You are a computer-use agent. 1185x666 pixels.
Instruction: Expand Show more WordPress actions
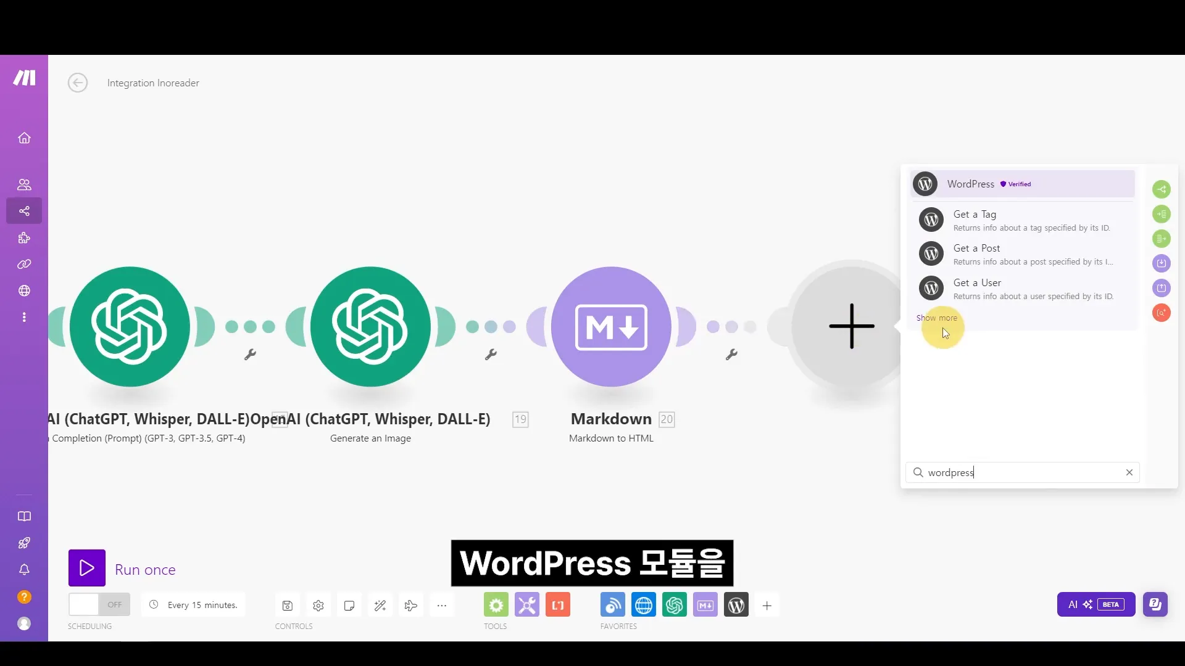[937, 317]
